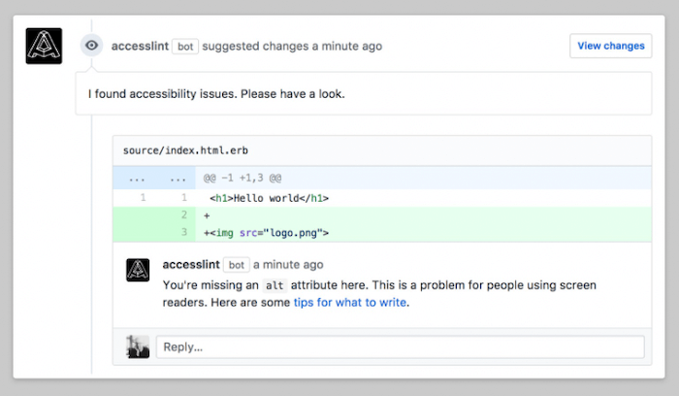This screenshot has width=679, height=396.
Task: Expand diff context using the second "..." cell
Action: (177, 179)
